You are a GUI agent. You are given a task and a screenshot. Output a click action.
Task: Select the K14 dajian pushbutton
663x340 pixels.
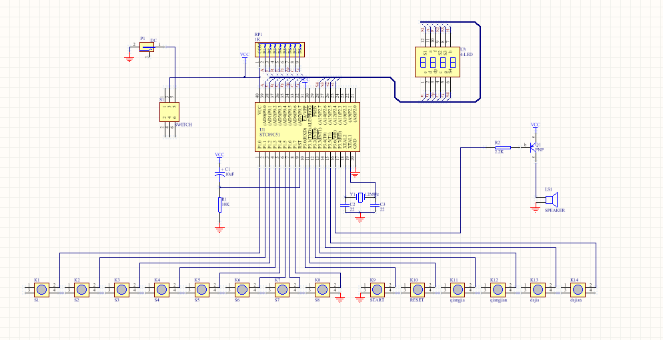click(x=578, y=290)
